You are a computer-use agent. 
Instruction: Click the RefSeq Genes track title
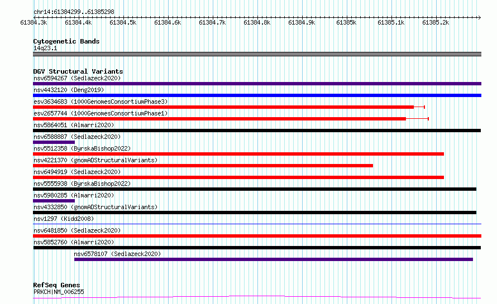pyautogui.click(x=56, y=285)
